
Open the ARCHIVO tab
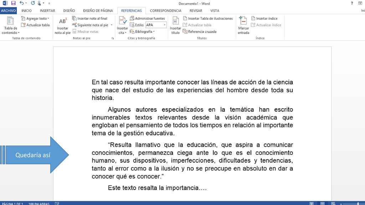[9, 11]
